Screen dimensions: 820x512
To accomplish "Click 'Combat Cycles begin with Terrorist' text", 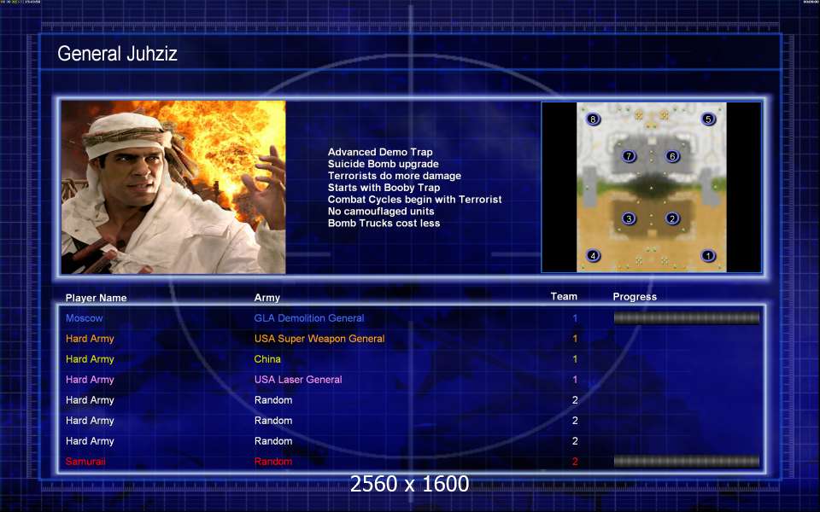I will click(x=415, y=199).
